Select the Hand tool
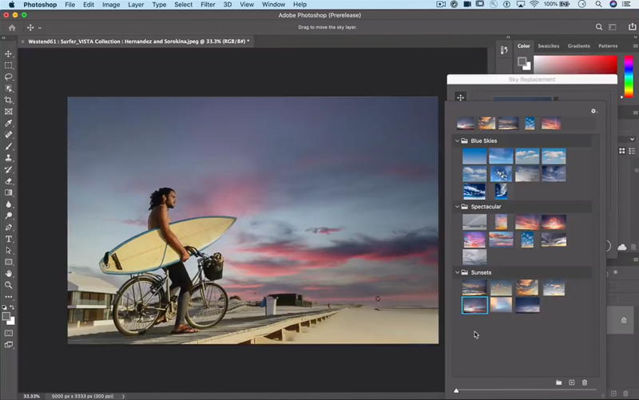Screen dimensions: 639x400 pyautogui.click(x=9, y=273)
